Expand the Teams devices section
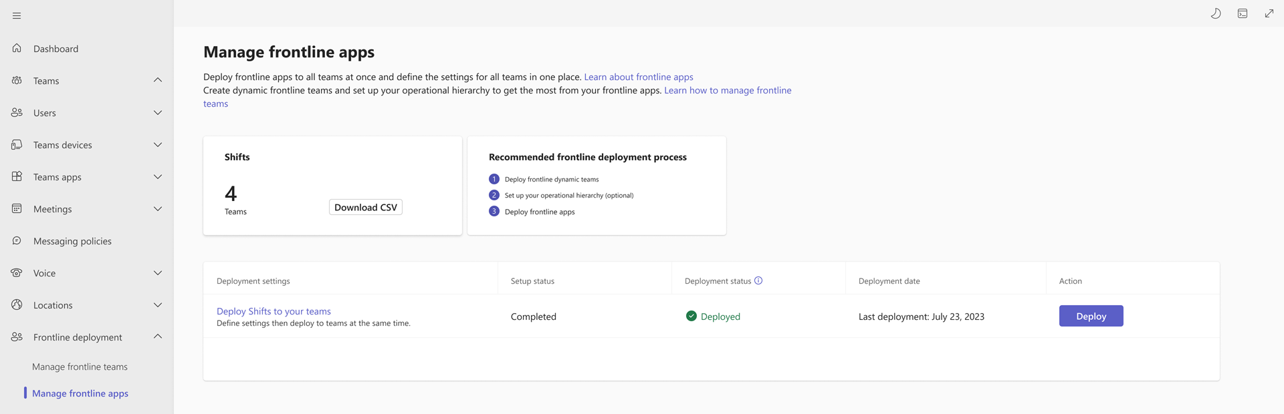Viewport: 1284px width, 414px height. point(158,144)
